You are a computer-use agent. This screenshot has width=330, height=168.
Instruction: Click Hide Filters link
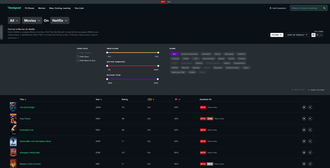point(316,90)
